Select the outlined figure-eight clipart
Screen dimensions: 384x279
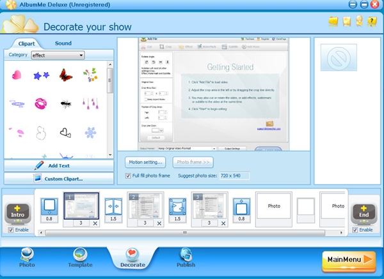point(41,133)
